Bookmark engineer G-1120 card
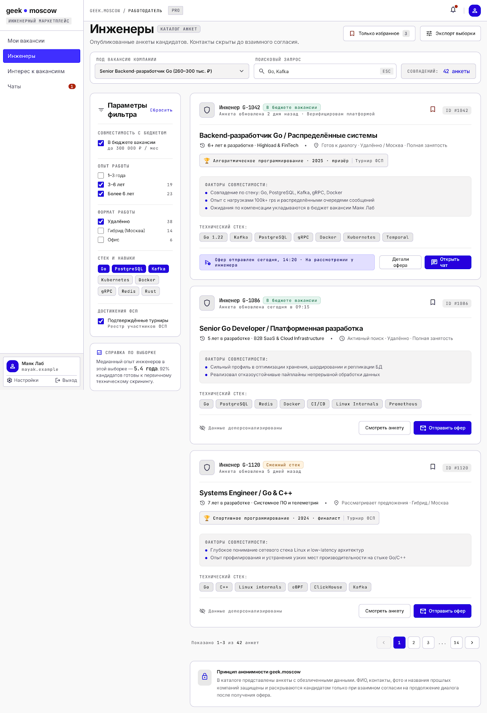This screenshot has width=487, height=713. click(x=432, y=467)
